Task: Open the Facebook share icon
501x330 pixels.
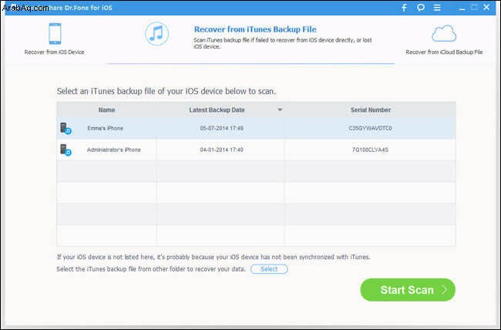Action: point(404,8)
